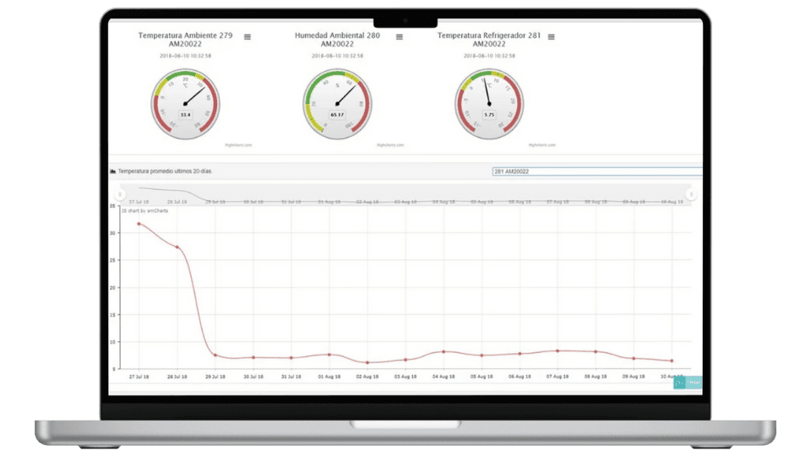Click timestamp under Temperatura Refrigerador title
This screenshot has width=811, height=456.
(489, 56)
